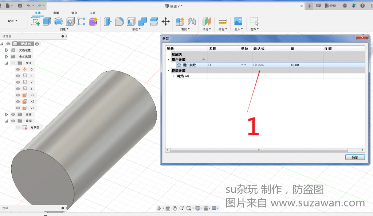Screen dimensions: 373x216
Task: Toggle visibility of the X axis
Action: tap(18, 76)
